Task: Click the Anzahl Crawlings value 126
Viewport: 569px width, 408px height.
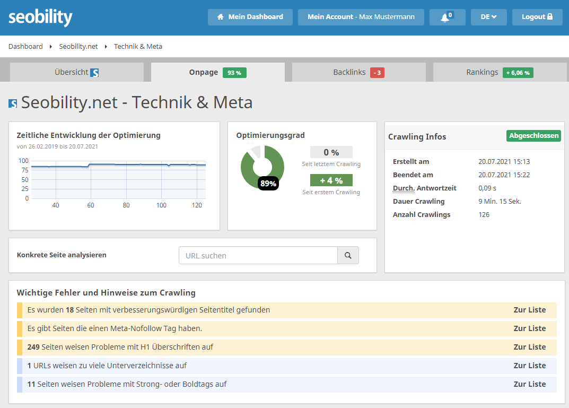Action: tap(484, 214)
